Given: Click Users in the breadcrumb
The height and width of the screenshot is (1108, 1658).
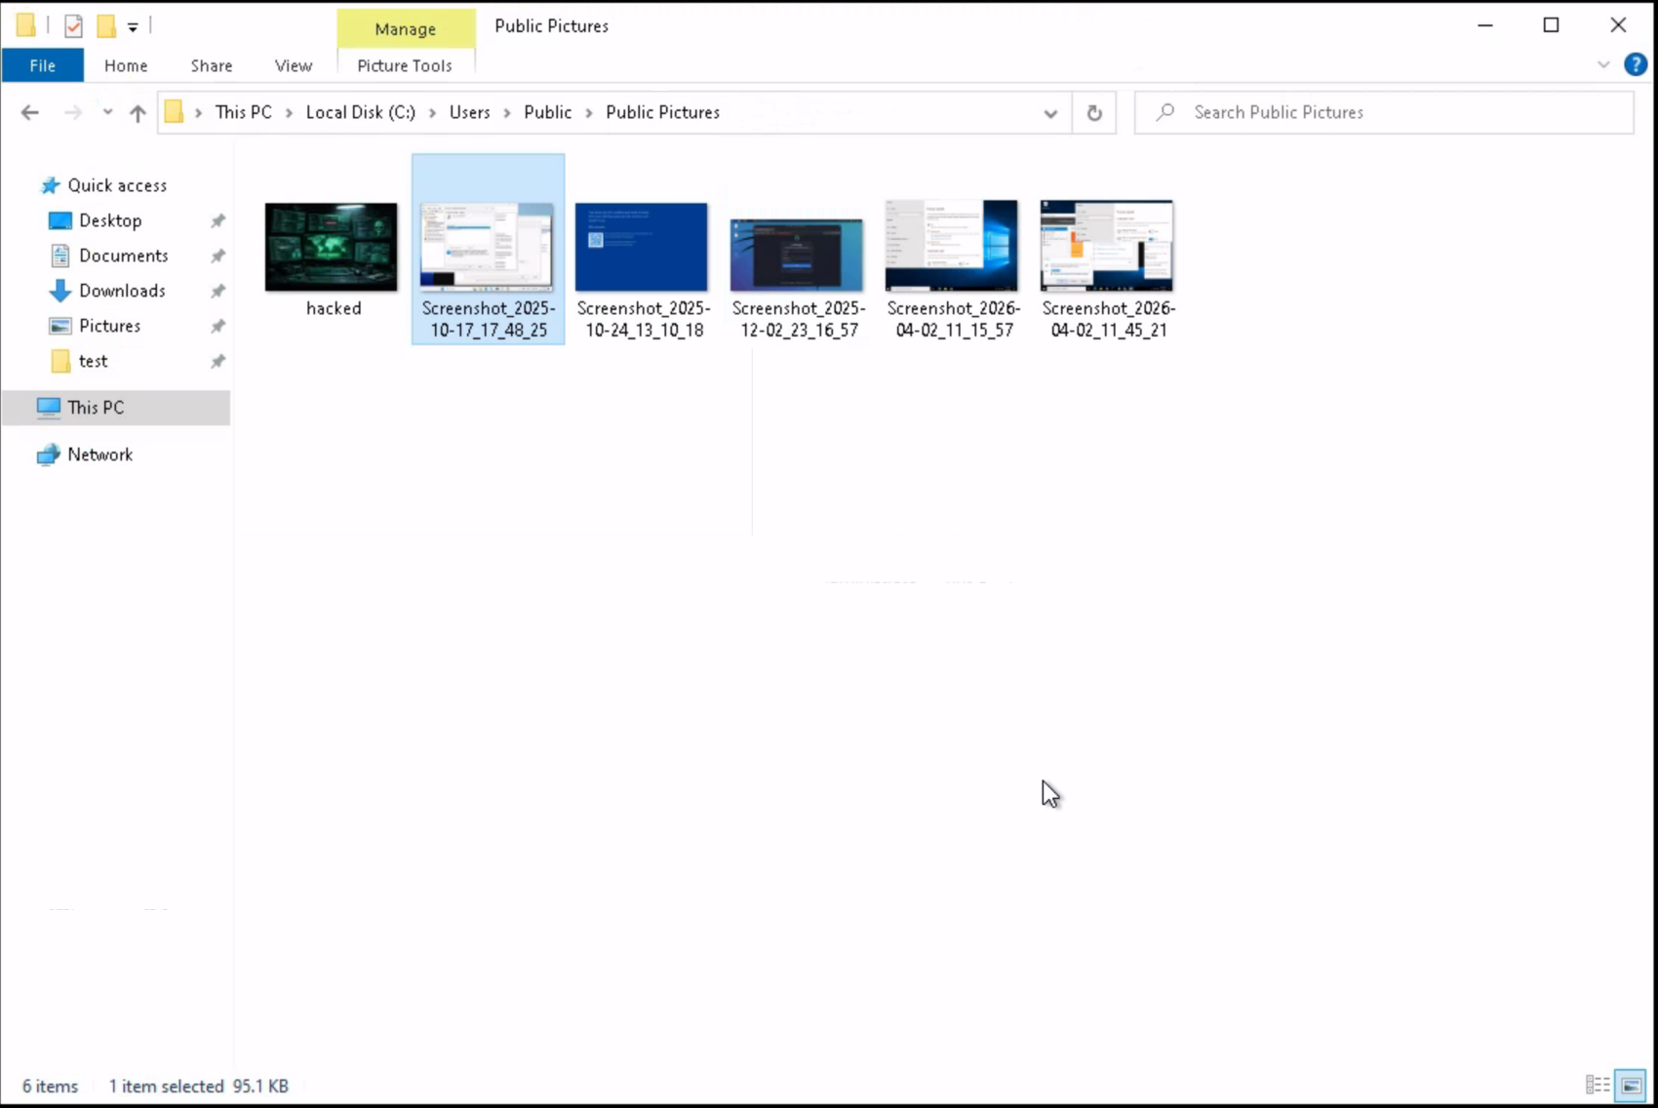Looking at the screenshot, I should (x=469, y=112).
